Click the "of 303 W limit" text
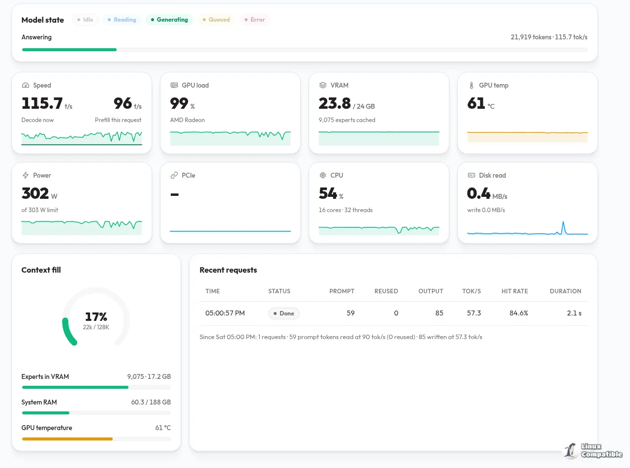 coord(40,210)
